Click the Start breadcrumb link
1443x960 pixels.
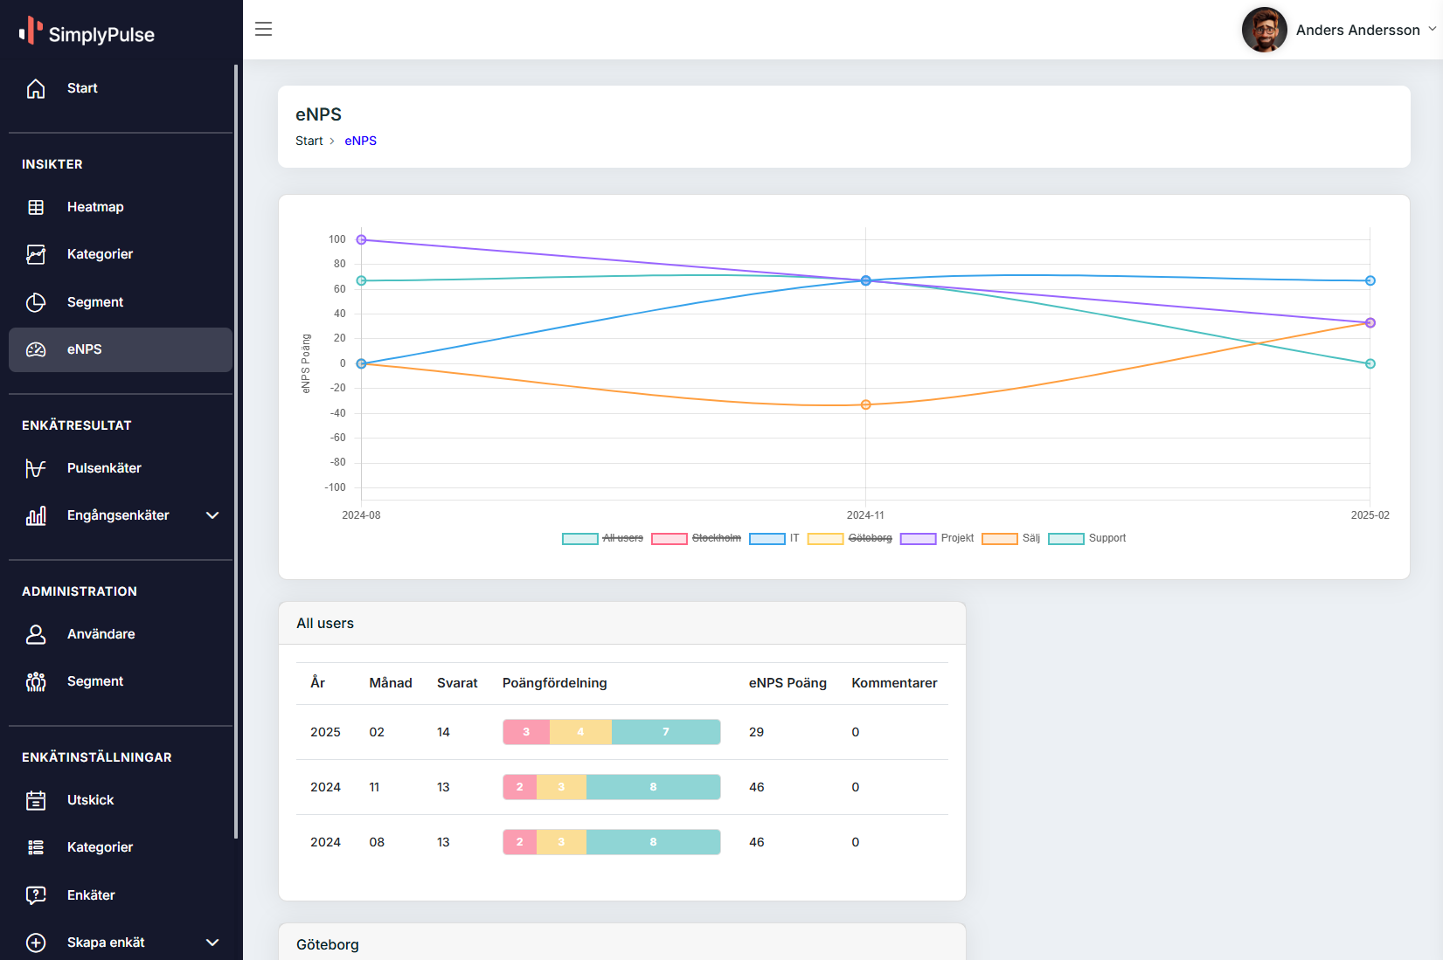309,141
